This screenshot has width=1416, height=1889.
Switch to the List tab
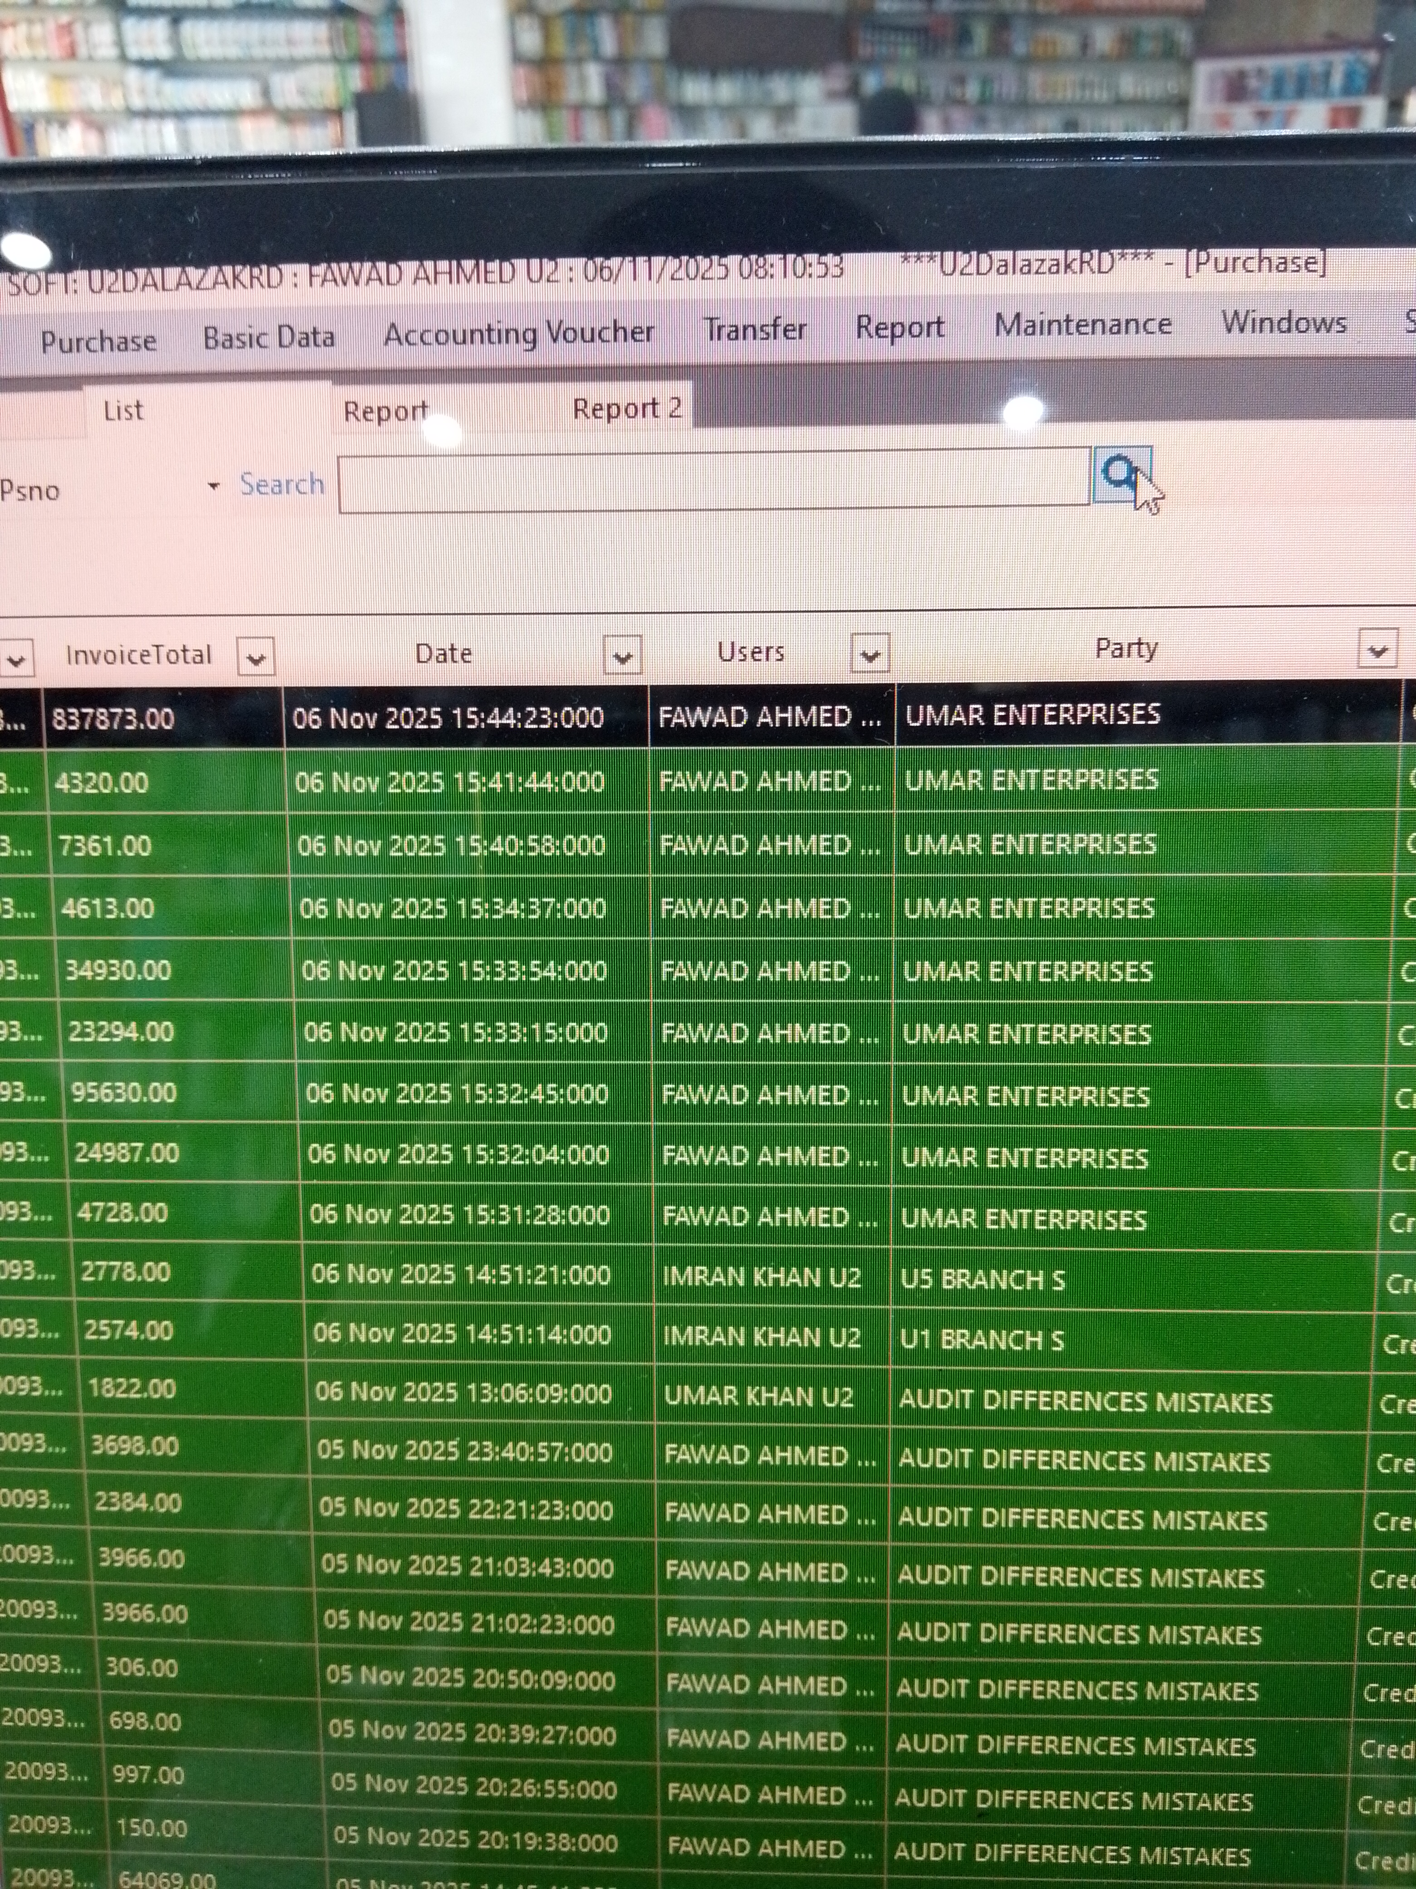(123, 411)
